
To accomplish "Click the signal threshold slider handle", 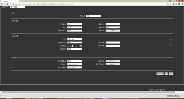I will coord(72,46).
